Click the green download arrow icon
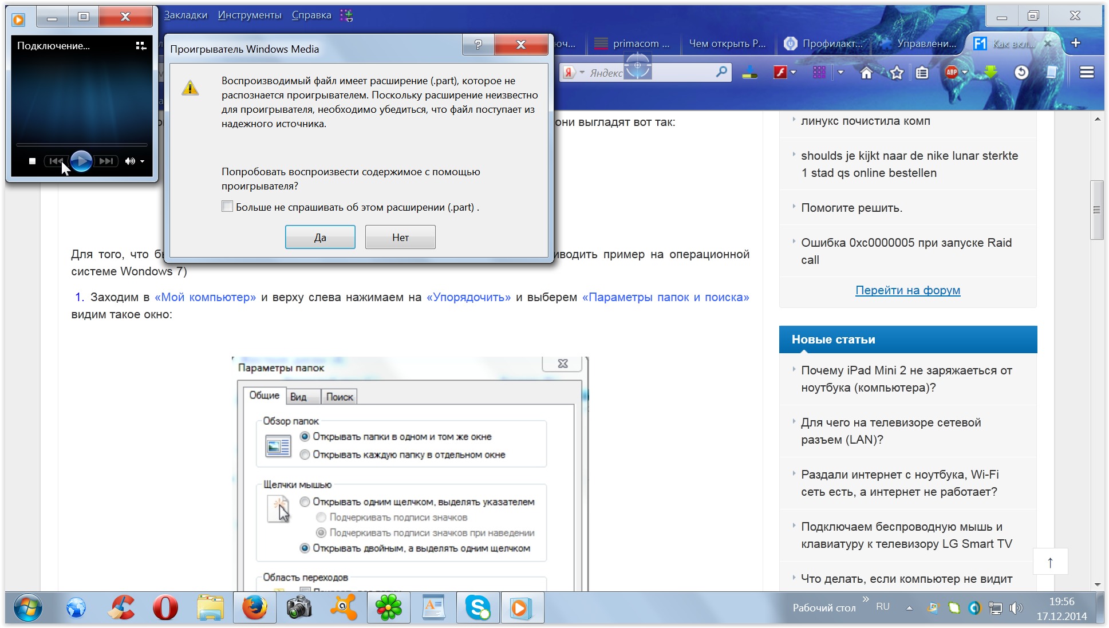Viewport: 1109px width, 628px height. [991, 73]
